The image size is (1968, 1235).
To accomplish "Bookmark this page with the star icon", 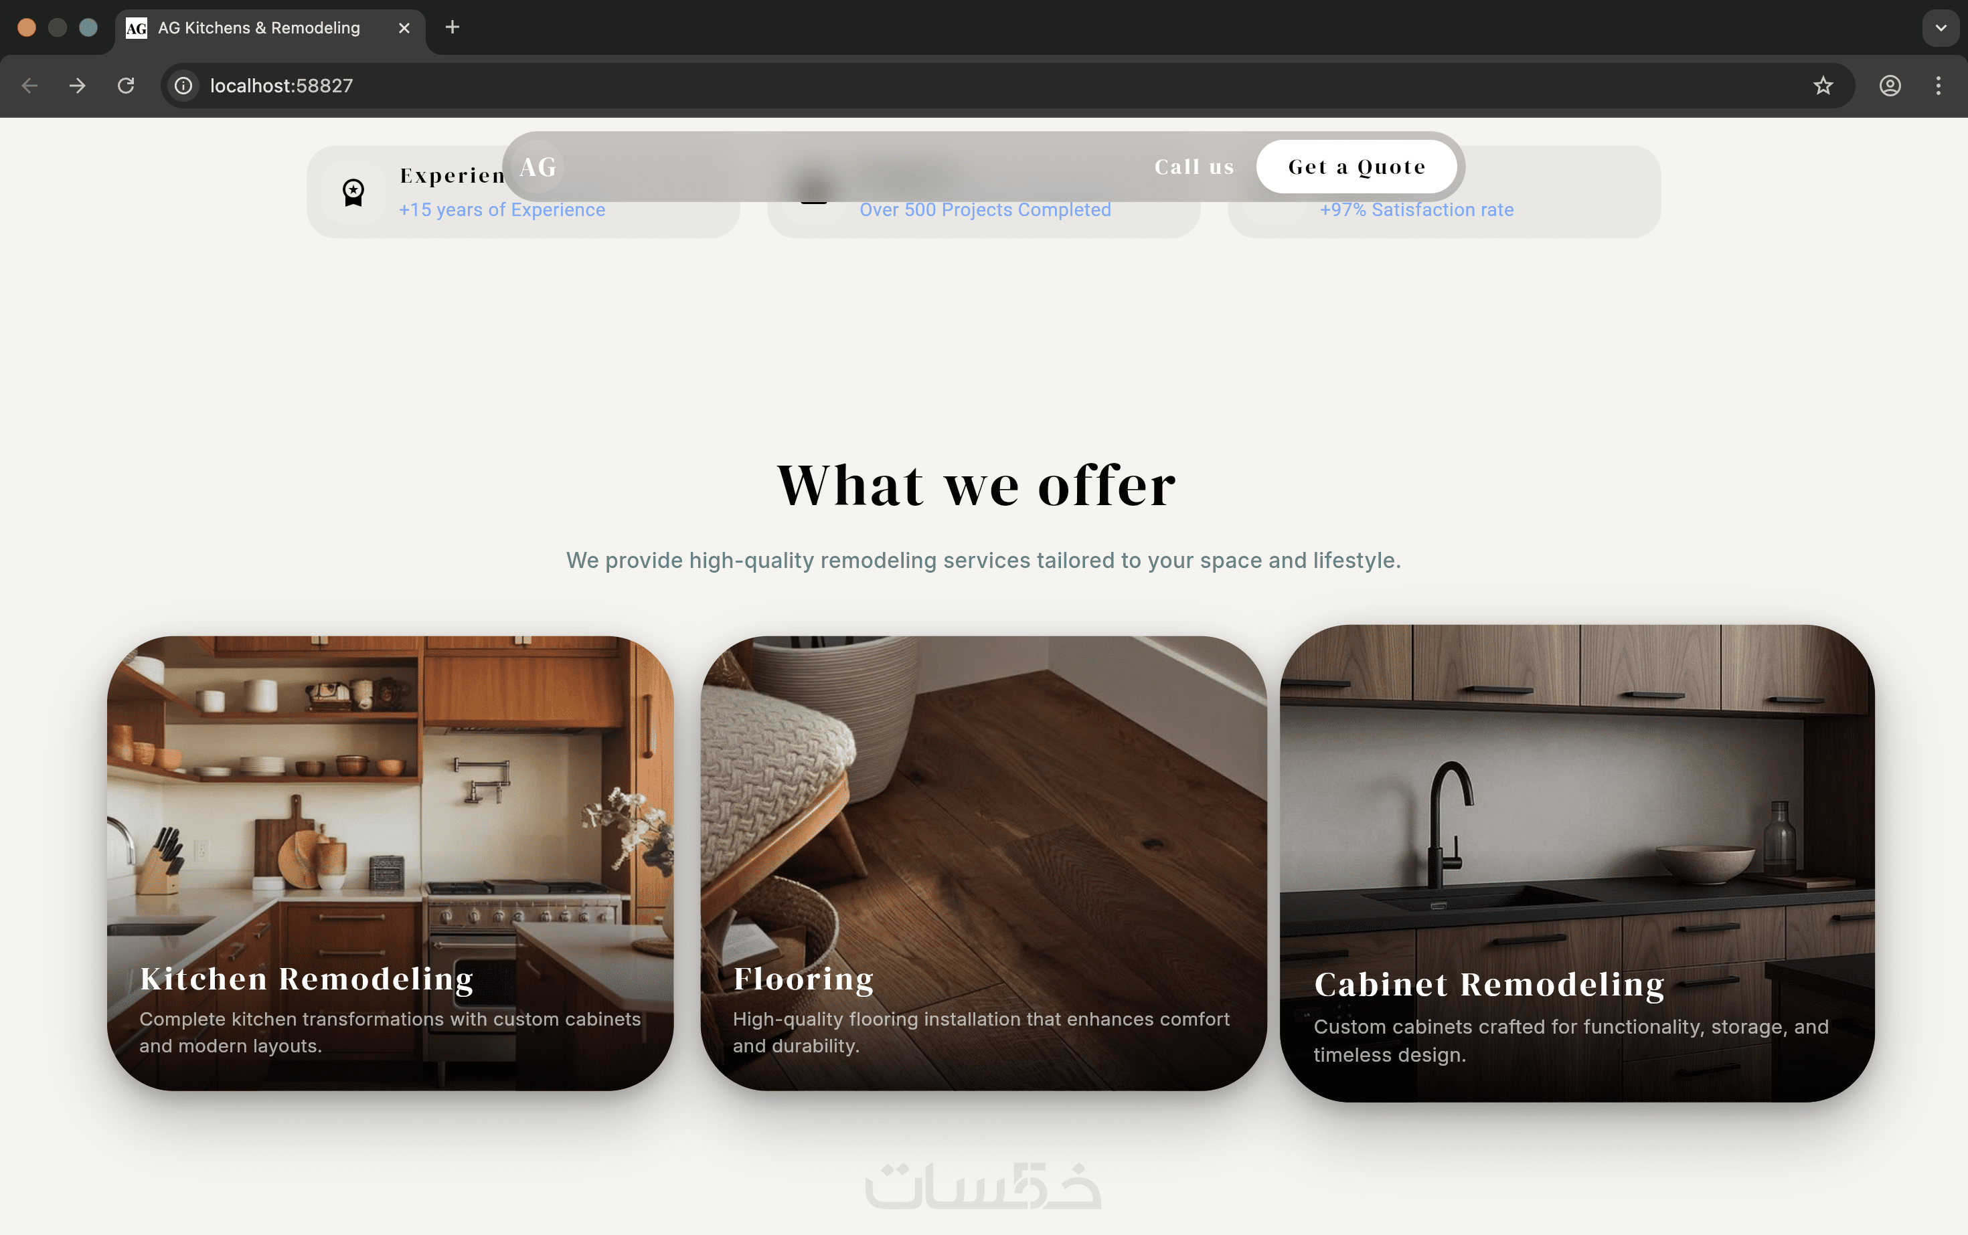I will point(1823,86).
